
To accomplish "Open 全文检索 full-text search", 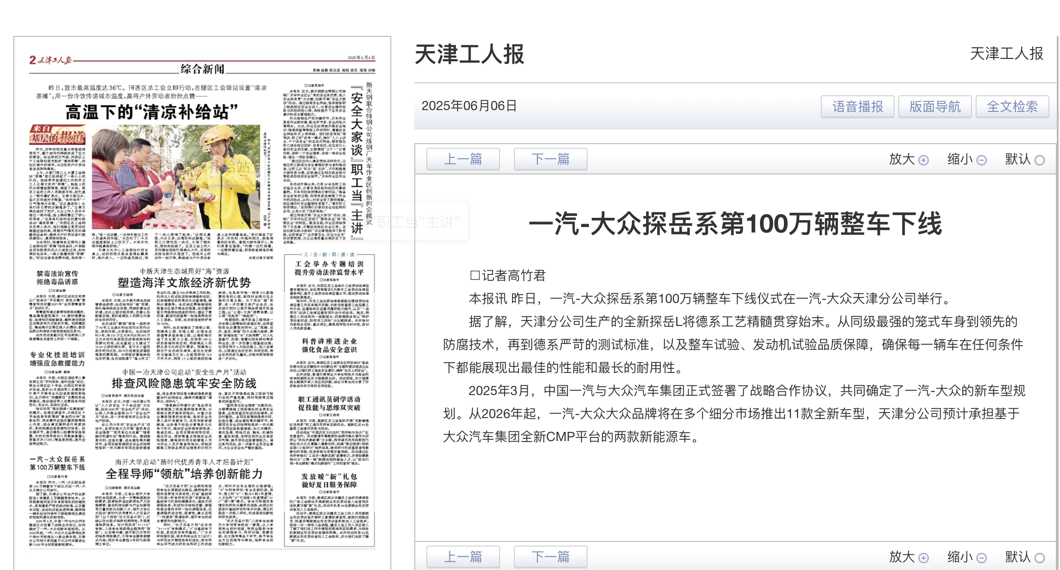I will point(1013,107).
